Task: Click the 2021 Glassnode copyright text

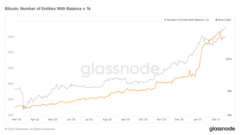Action: [x=30, y=129]
